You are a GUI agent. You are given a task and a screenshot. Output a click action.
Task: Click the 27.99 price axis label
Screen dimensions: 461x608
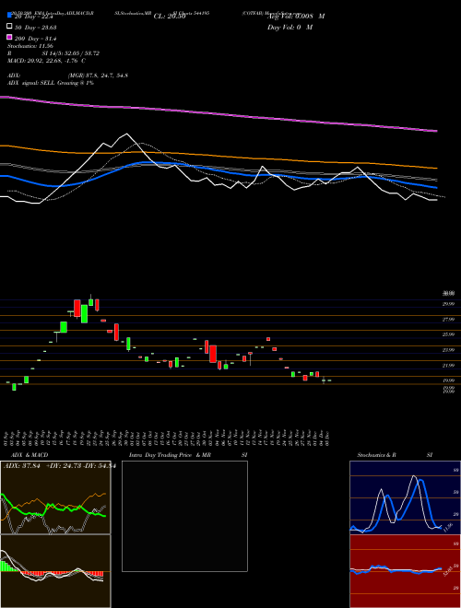tap(448, 319)
